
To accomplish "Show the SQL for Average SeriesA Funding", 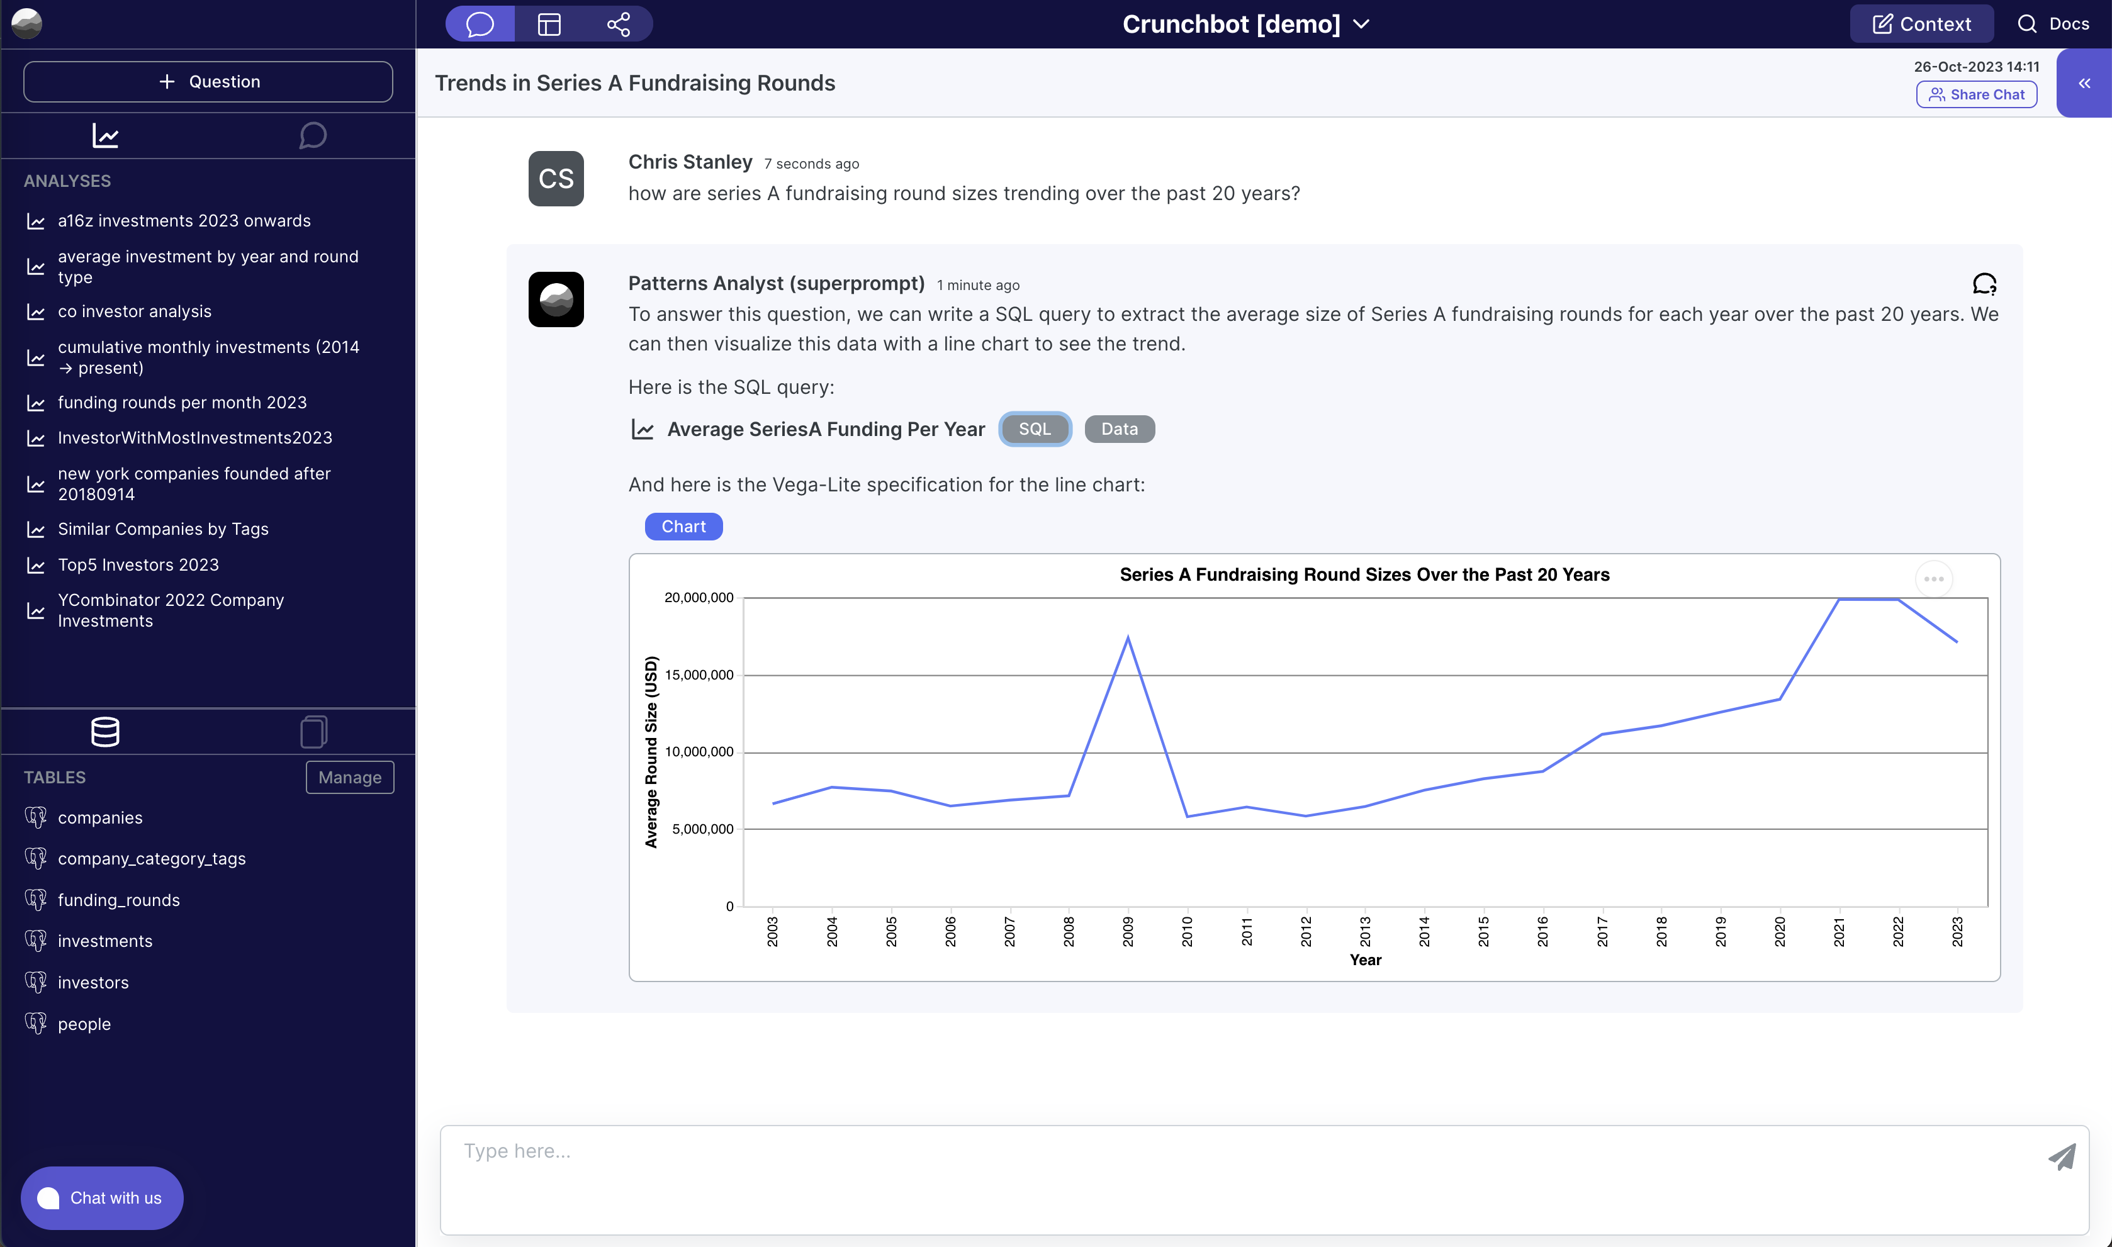I will [x=1035, y=428].
